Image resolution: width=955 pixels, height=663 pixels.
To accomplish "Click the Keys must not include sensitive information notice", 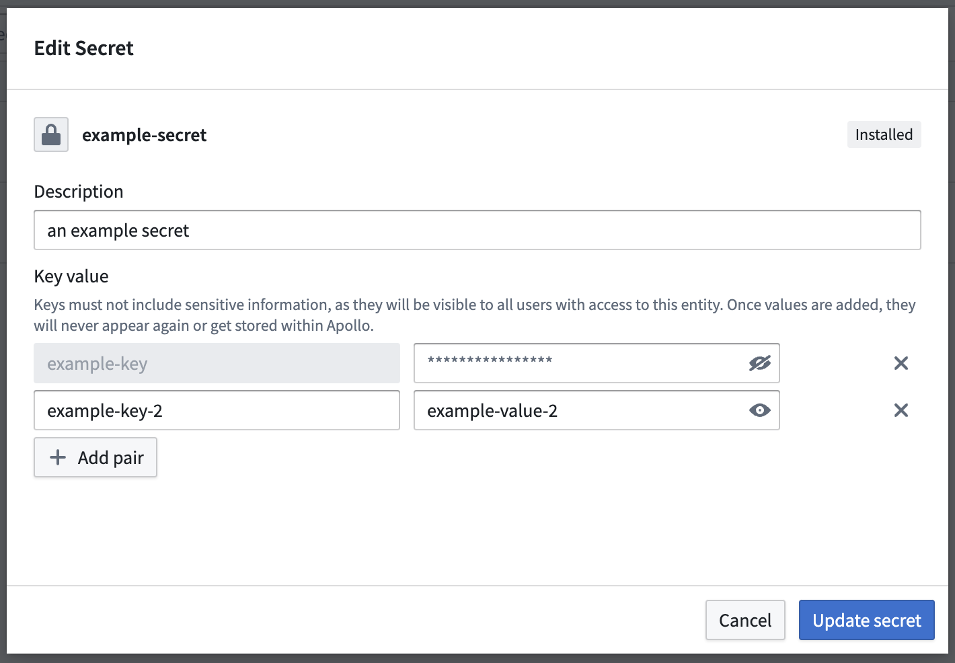I will [475, 315].
